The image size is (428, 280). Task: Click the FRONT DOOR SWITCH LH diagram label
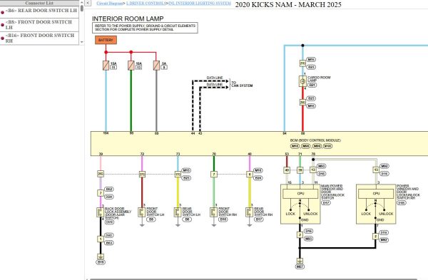pos(156,212)
